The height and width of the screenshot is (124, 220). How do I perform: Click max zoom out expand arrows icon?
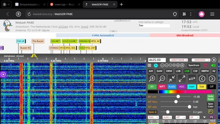pyautogui.click(x=182, y=79)
